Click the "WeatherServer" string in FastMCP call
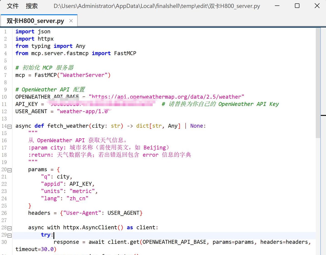The image size is (326, 255). pos(84,75)
